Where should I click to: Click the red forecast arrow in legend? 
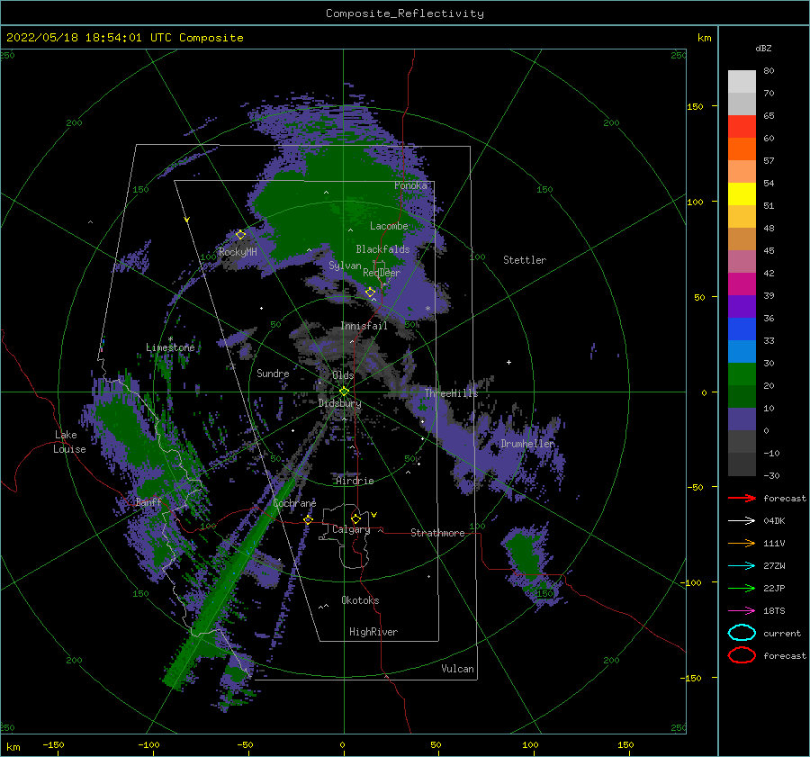742,498
